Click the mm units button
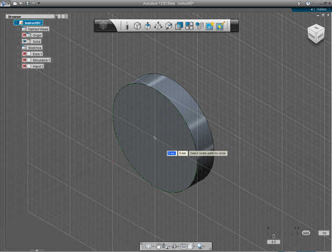 pyautogui.click(x=306, y=233)
